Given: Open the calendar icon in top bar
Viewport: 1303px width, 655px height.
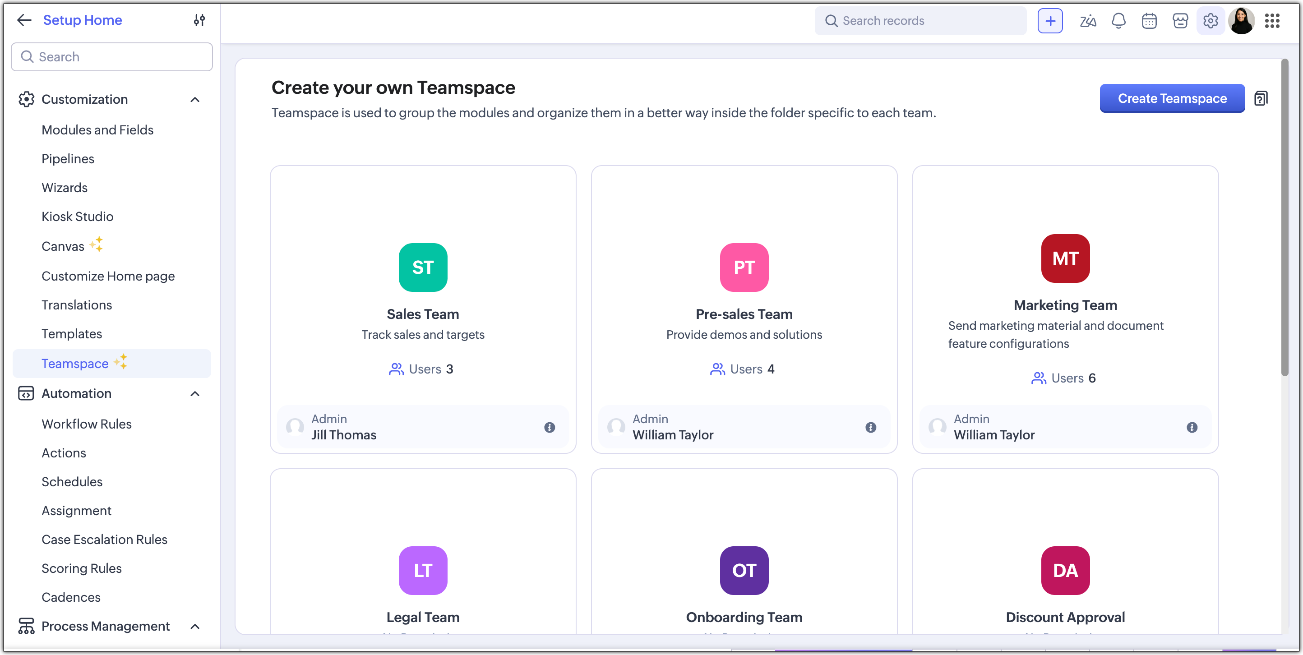Looking at the screenshot, I should 1149,21.
